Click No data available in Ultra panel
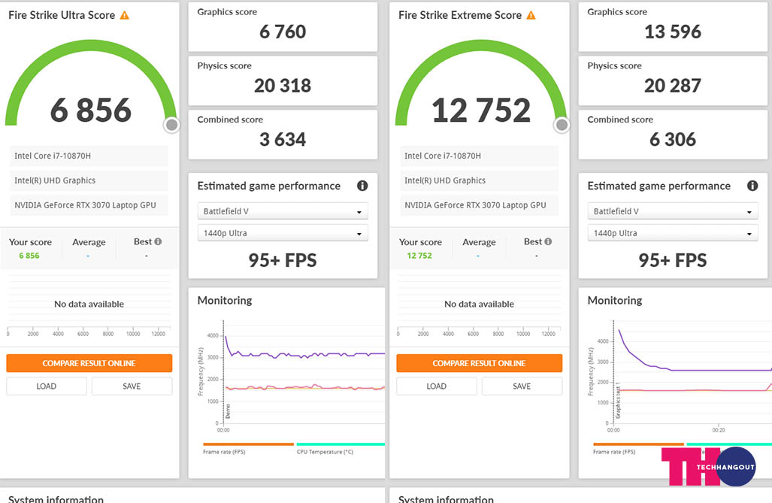The height and width of the screenshot is (503, 772). pyautogui.click(x=89, y=304)
